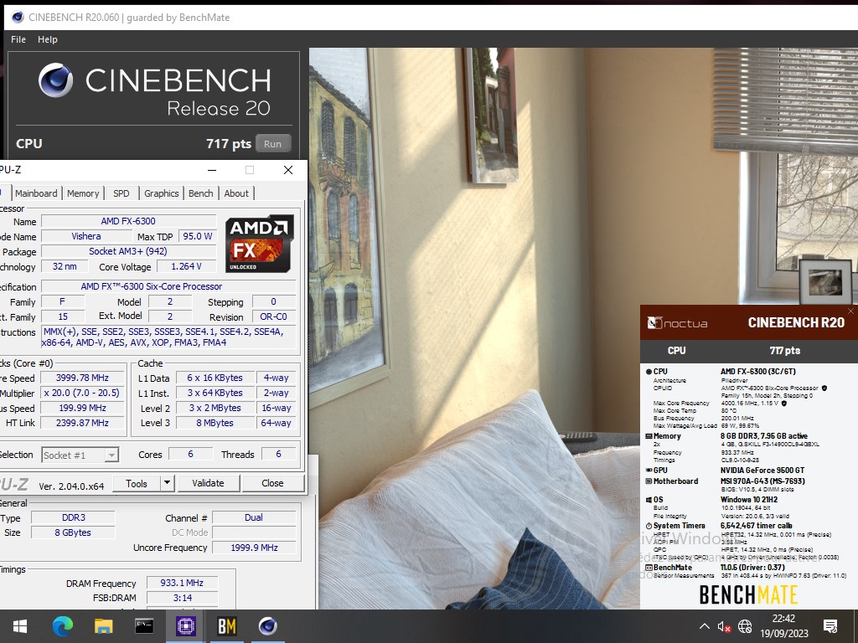
Task: Click the 3999.78 MHz core speed value
Action: point(83,378)
